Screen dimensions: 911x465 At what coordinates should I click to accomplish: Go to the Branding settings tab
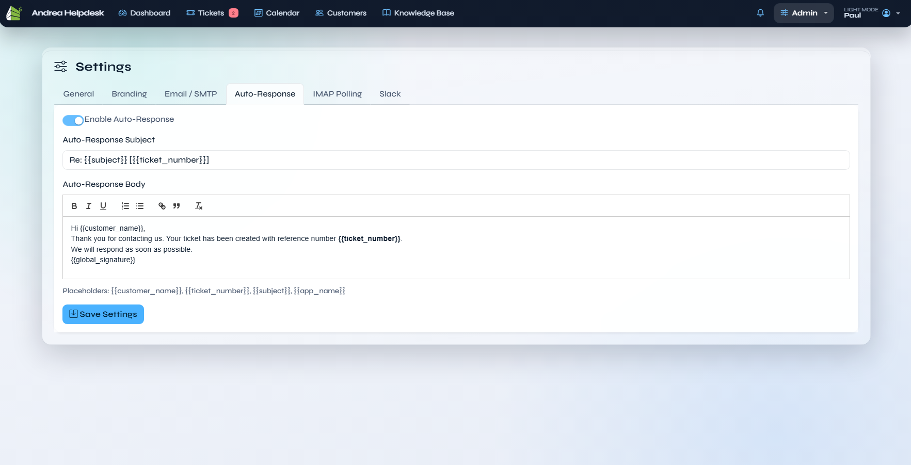coord(129,94)
